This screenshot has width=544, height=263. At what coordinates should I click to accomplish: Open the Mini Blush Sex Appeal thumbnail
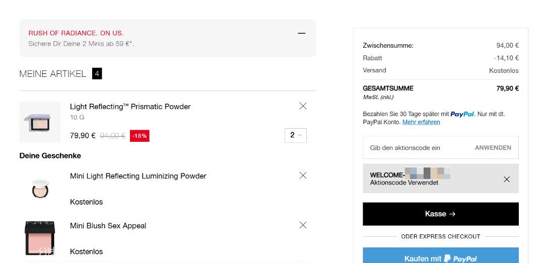click(x=40, y=238)
